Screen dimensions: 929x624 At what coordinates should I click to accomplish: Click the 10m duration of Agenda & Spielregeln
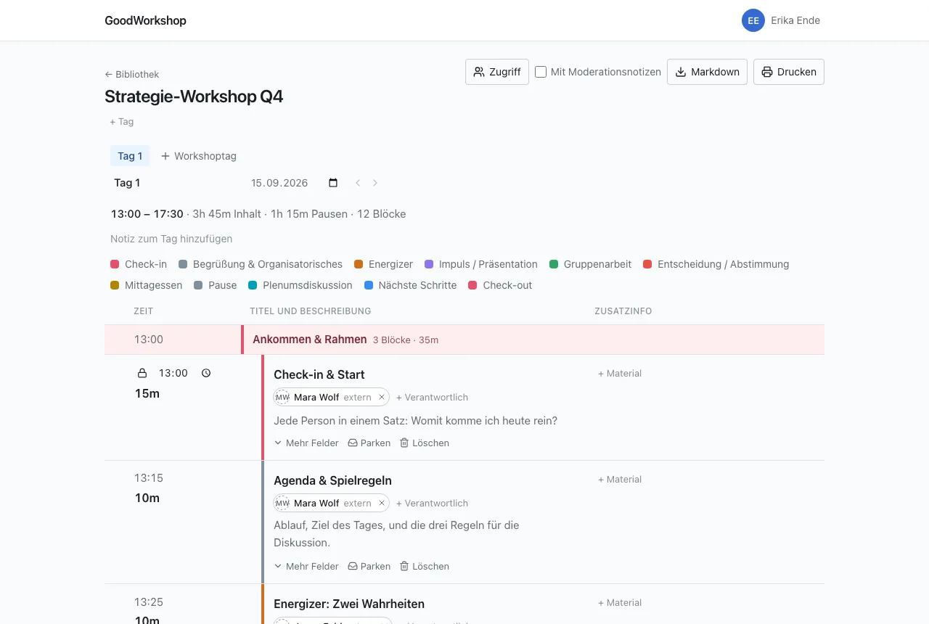pos(147,498)
